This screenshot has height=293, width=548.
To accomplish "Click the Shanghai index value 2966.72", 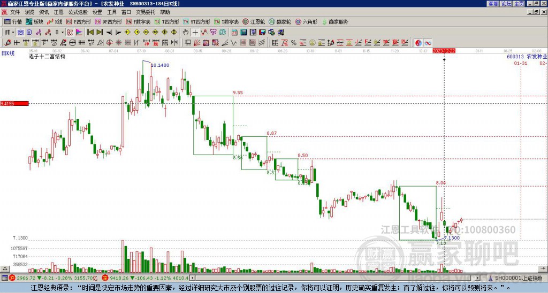I will point(27,278).
